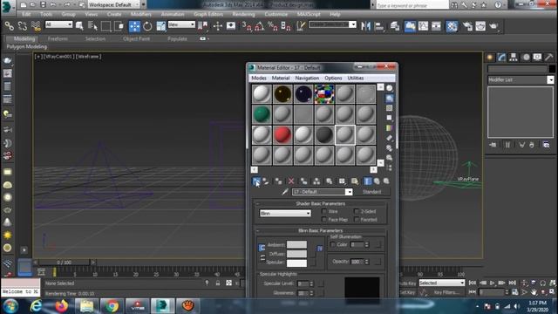Click Assign Material to Selection icon

pos(278,181)
